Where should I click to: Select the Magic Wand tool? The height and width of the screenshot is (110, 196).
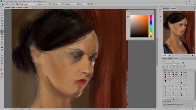click(2, 18)
